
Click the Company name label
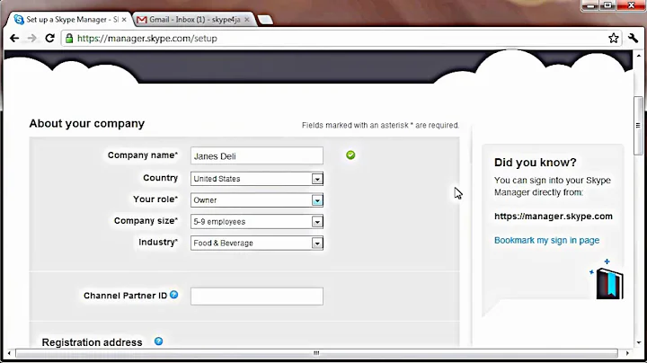(143, 155)
